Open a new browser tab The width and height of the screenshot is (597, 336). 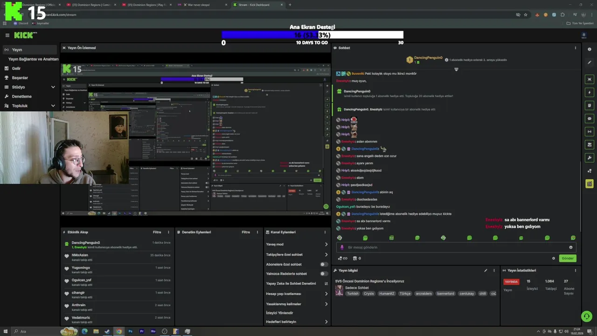point(290,5)
